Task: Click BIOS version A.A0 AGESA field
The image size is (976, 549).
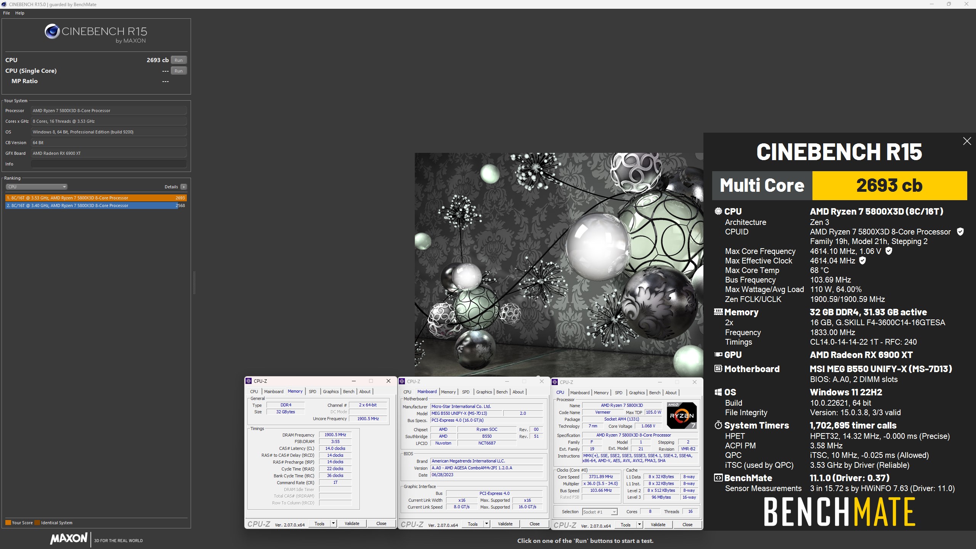Action: pyautogui.click(x=486, y=468)
